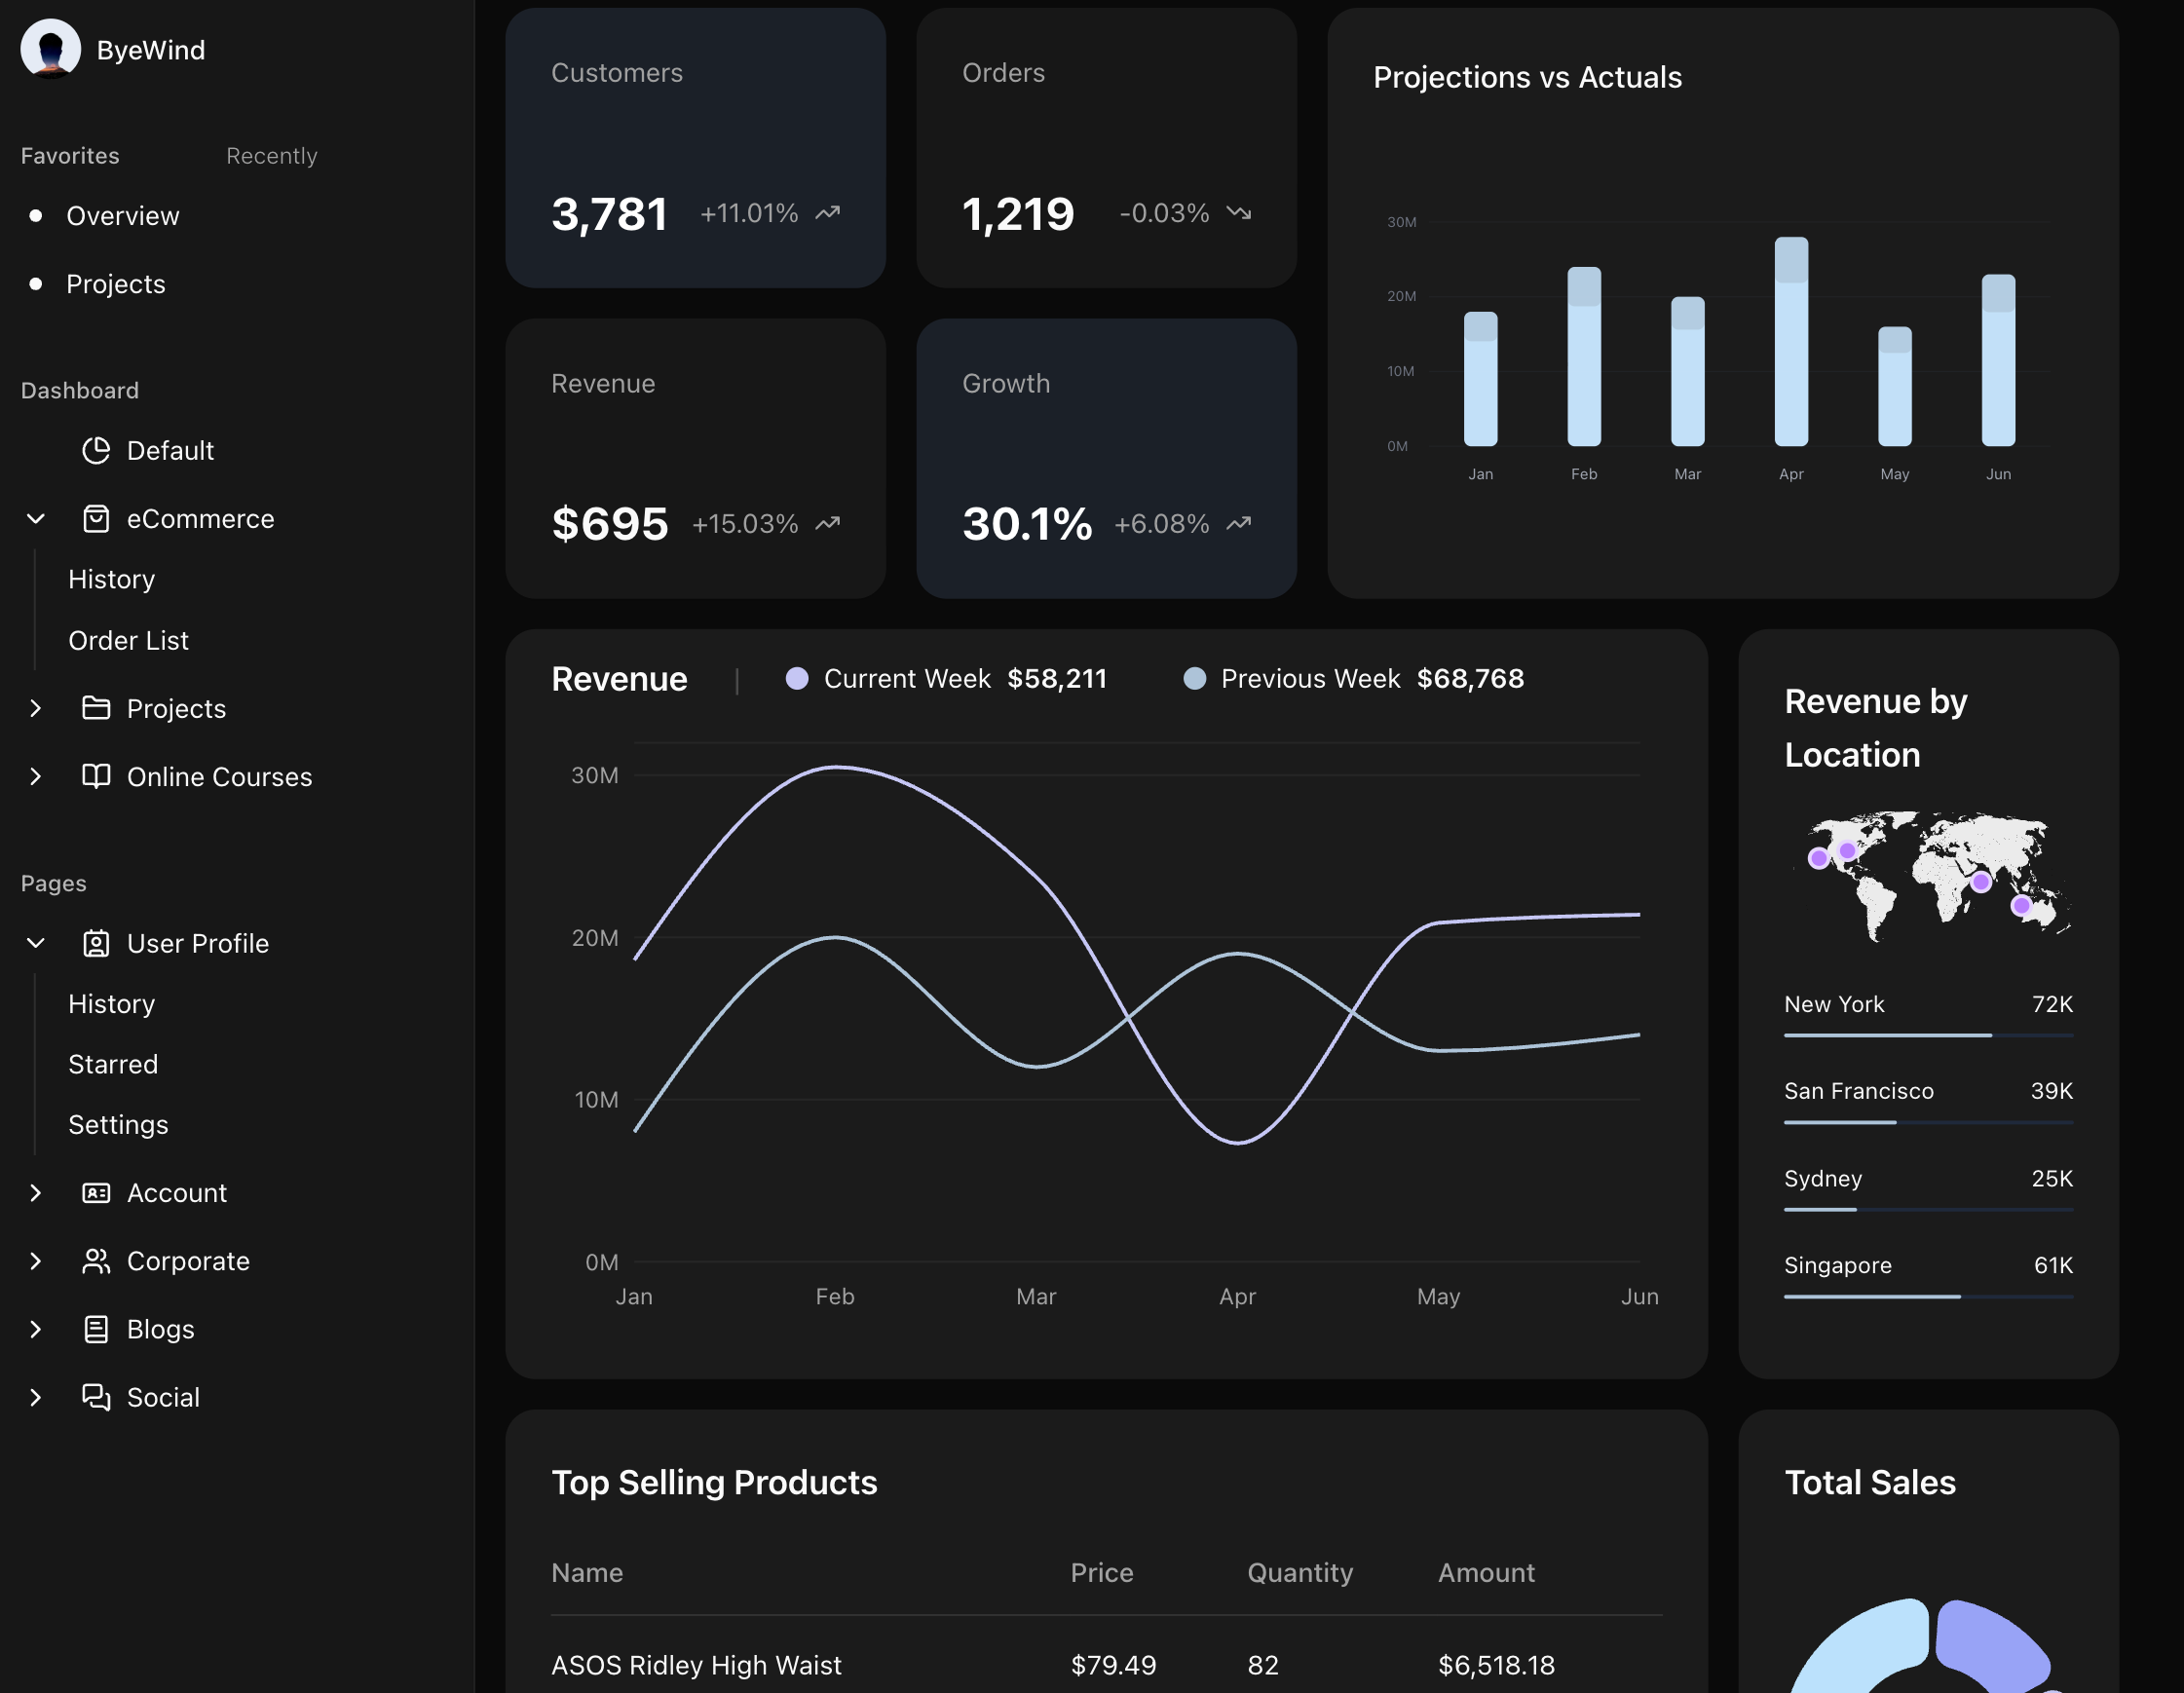Click the ByeWind profile avatar
2184x1693 pixels.
pos(50,48)
